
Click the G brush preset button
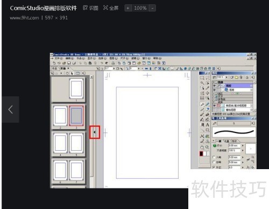[x=234, y=123]
